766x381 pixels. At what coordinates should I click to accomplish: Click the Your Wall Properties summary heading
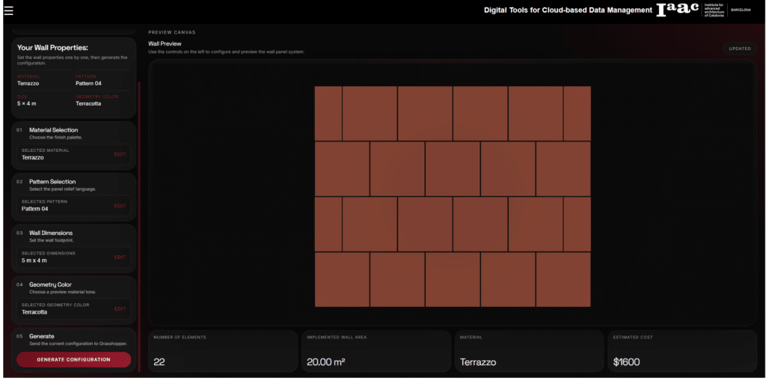pyautogui.click(x=52, y=47)
